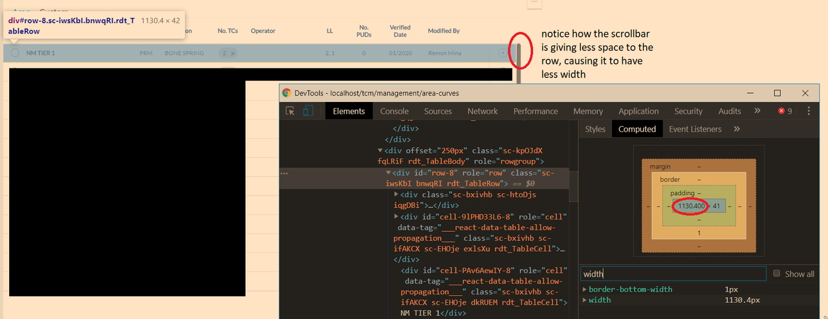Collapse the row-8 div node
828x319 pixels.
[388, 172]
